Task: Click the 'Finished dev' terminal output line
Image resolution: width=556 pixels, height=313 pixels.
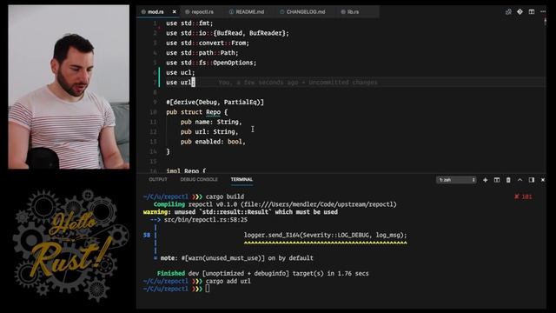Action: (262, 273)
